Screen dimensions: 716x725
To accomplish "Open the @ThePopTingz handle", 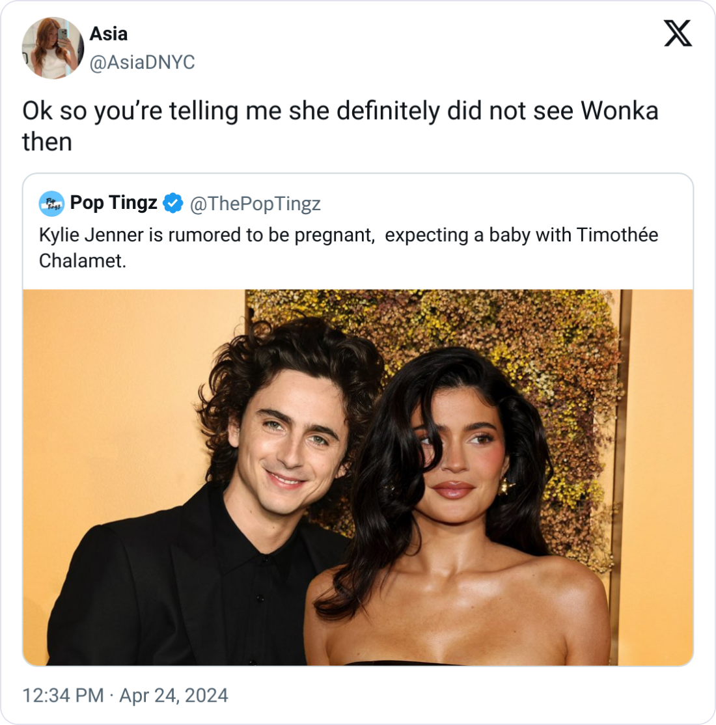I will coord(255,204).
